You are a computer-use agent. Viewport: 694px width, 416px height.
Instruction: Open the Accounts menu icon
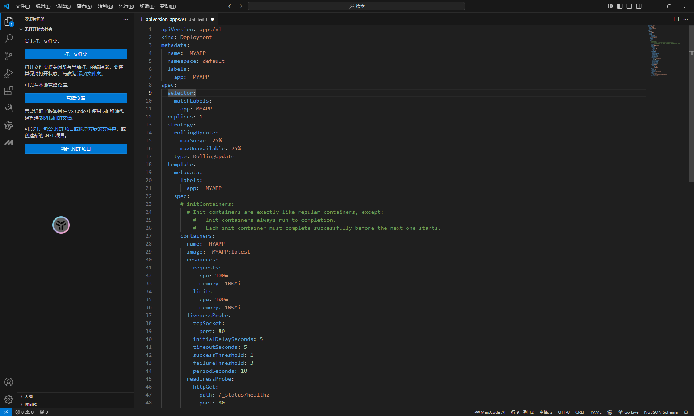click(9, 382)
